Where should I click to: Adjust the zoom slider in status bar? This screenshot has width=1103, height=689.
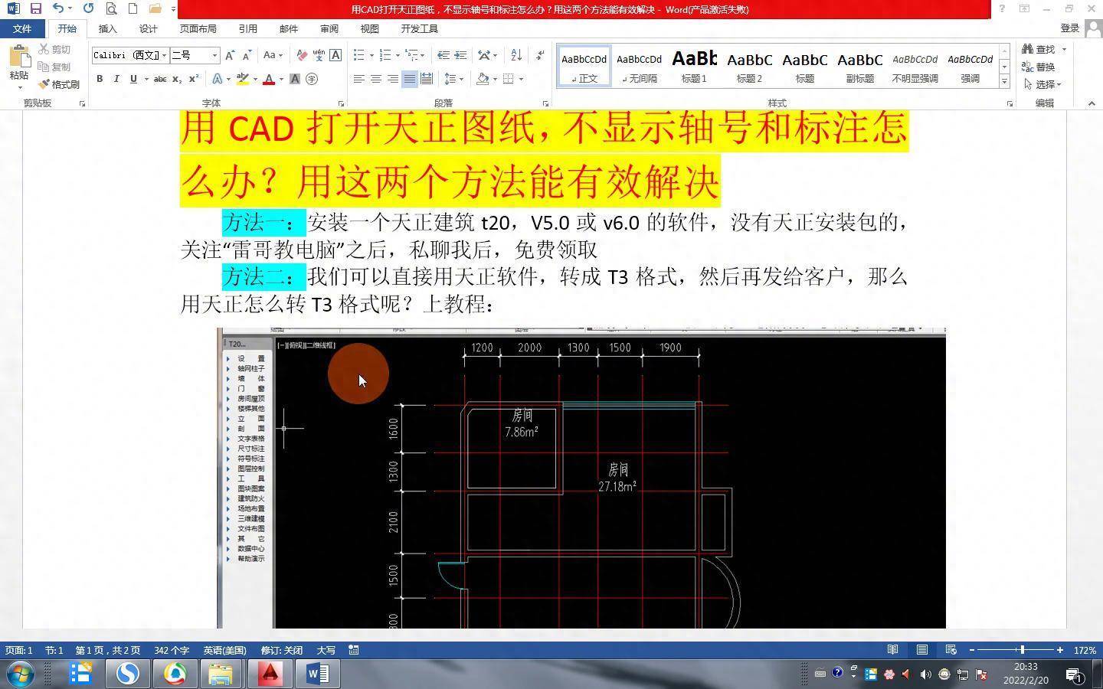click(x=1022, y=650)
